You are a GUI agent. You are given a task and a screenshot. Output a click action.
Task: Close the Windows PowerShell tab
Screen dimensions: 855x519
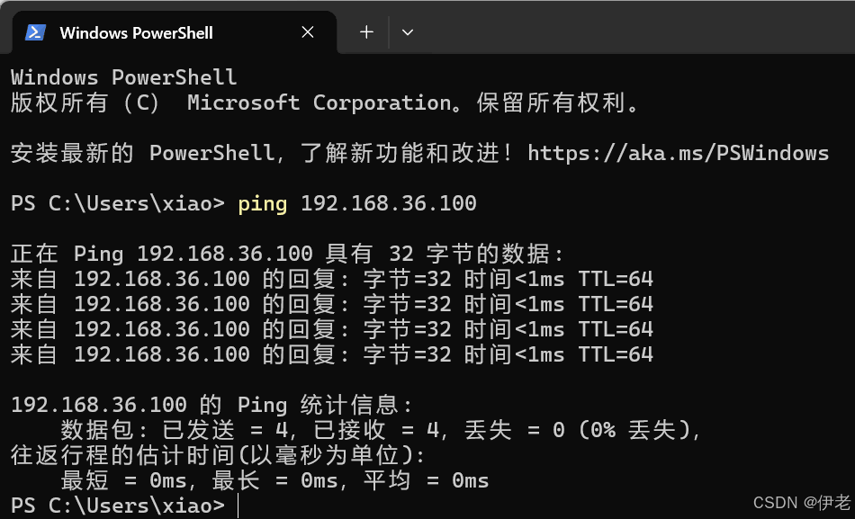coord(308,32)
